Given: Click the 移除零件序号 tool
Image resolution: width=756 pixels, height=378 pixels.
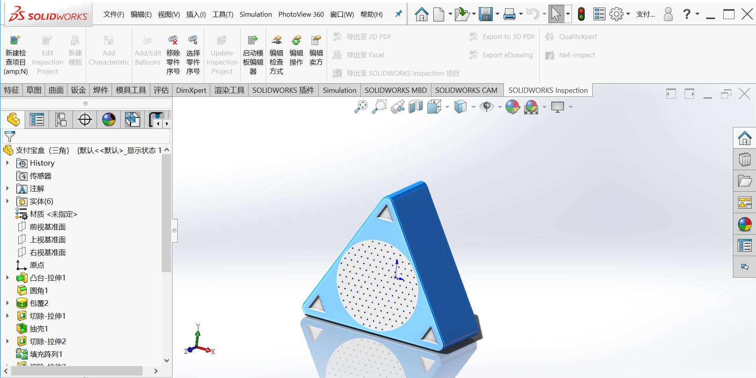Looking at the screenshot, I should [173, 55].
